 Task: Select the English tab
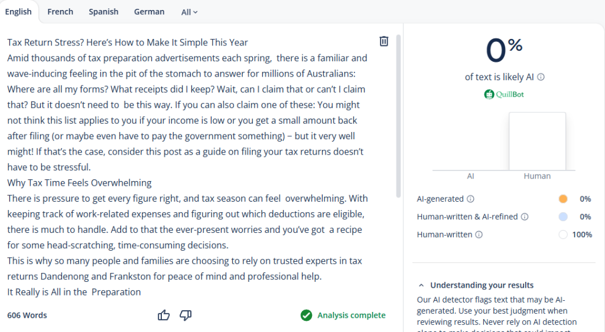pos(18,12)
